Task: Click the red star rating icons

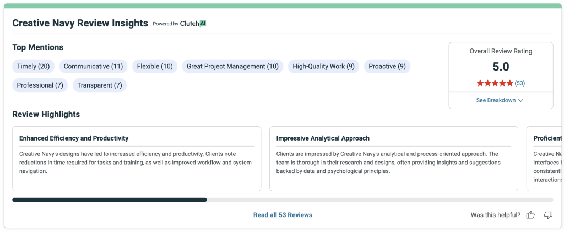Action: (x=495, y=83)
